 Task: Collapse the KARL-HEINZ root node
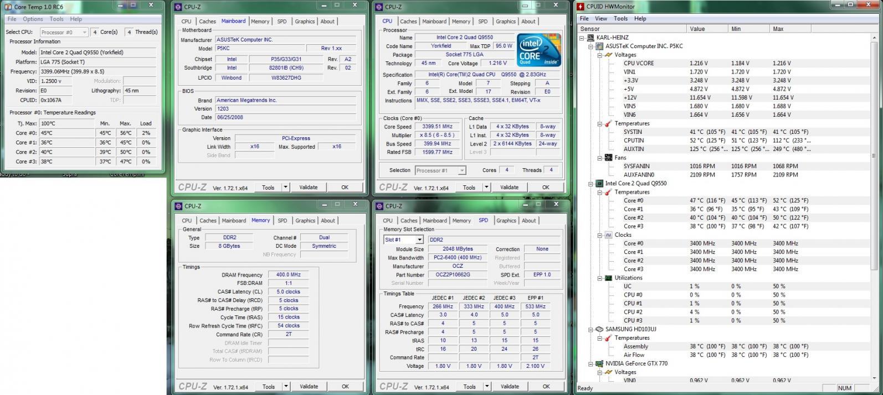tap(582, 38)
